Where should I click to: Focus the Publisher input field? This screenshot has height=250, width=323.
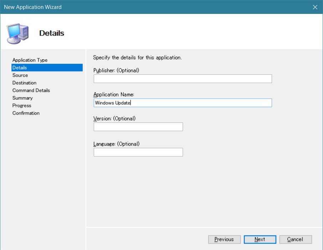(x=183, y=79)
